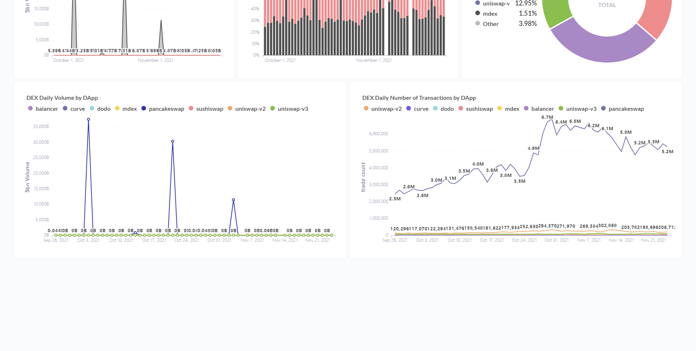Click the green uniswap-v3 icon in the Transactions chart legend

pyautogui.click(x=560, y=109)
